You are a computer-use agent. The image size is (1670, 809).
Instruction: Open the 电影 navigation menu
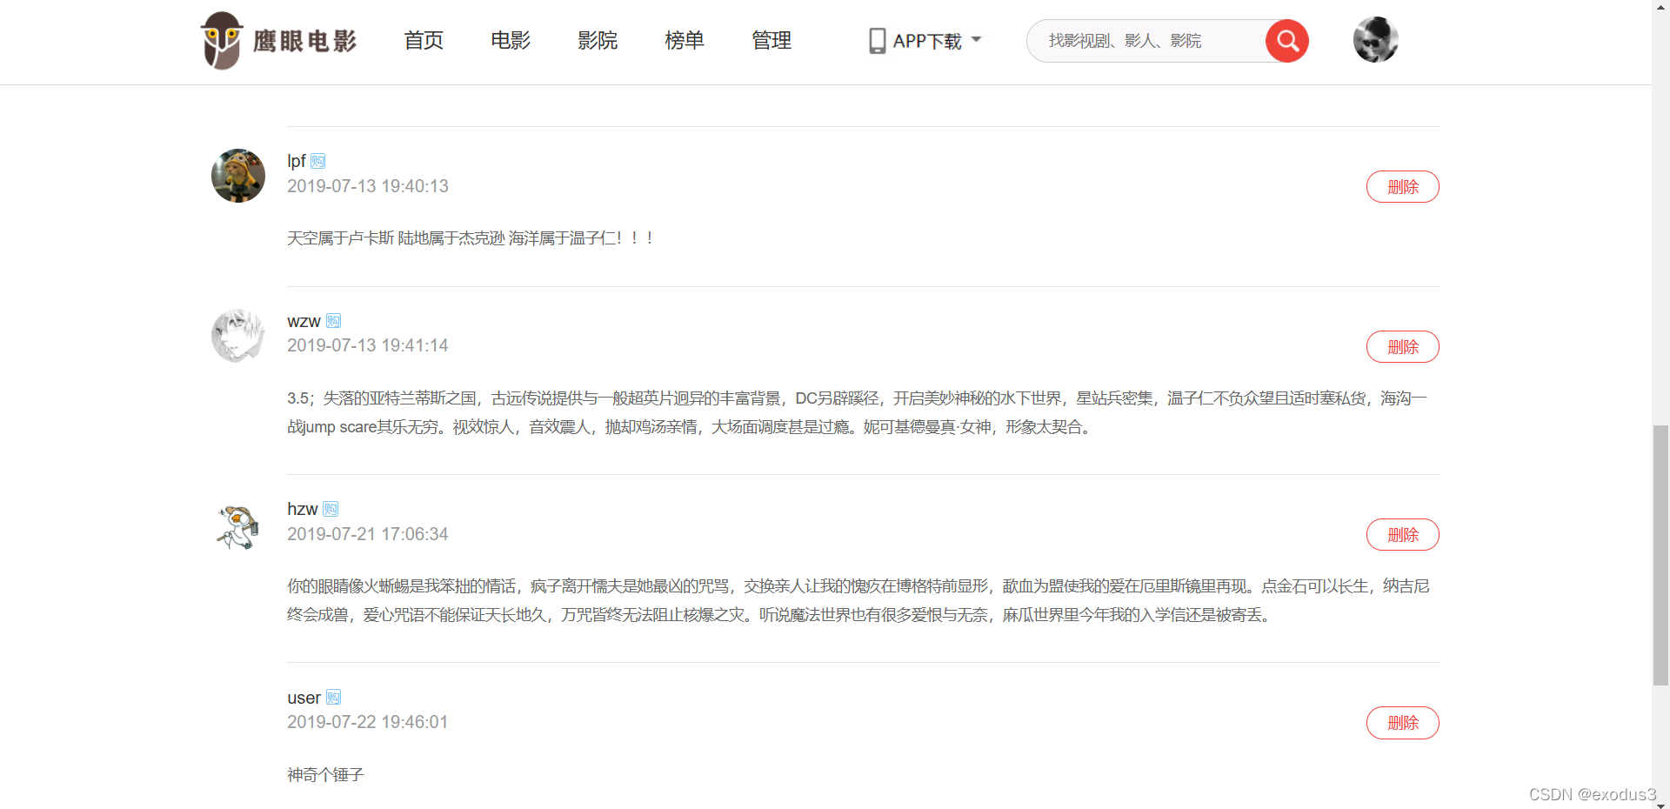tap(510, 40)
